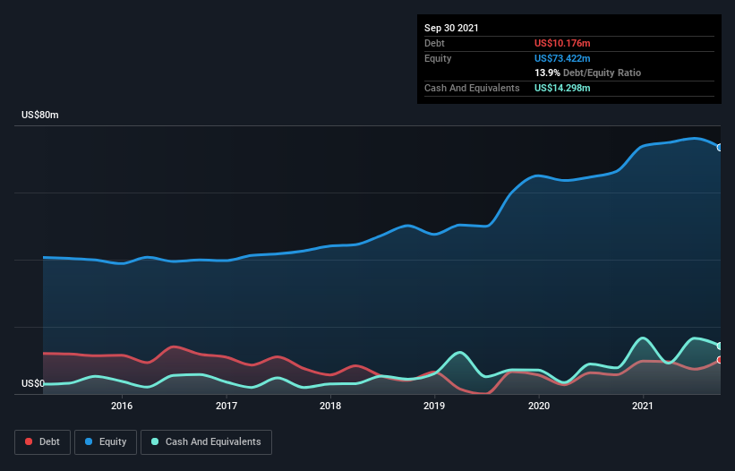735x471 pixels.
Task: Click the US$80m y-axis label
Action: click(40, 115)
